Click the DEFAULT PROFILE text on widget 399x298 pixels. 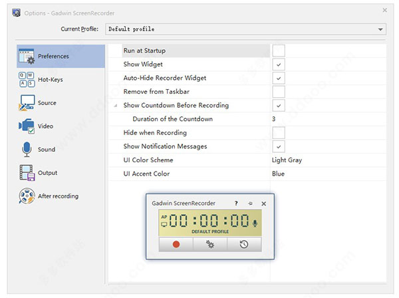[x=210, y=231]
